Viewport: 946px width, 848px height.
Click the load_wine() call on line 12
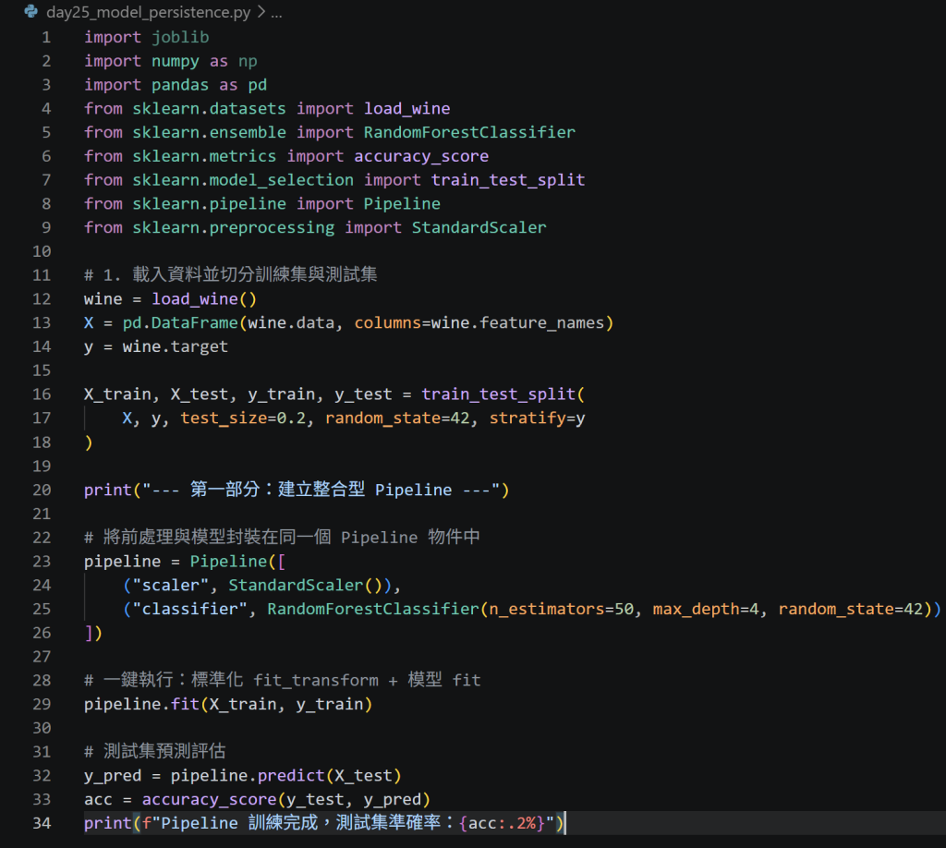(204, 299)
